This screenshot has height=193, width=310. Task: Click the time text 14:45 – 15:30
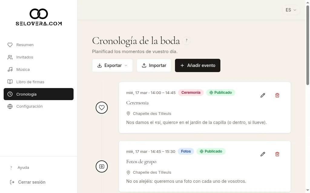click(x=163, y=152)
